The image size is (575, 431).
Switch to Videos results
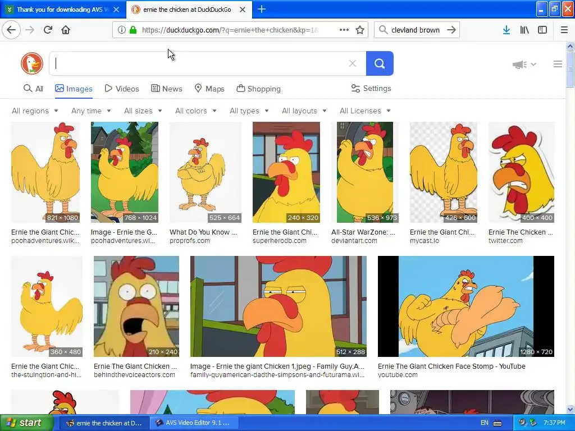(122, 89)
